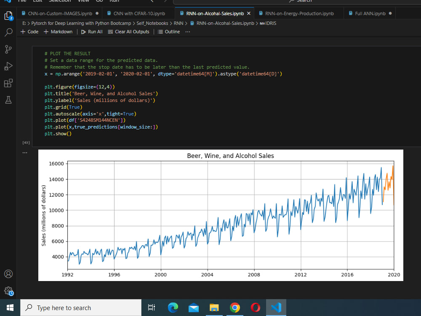Add a new Markdown cell
421x316 pixels.
tap(58, 32)
